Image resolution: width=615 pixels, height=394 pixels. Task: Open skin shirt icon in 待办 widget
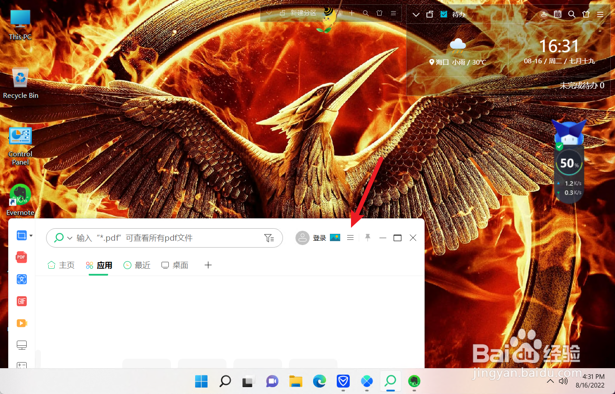tap(586, 14)
